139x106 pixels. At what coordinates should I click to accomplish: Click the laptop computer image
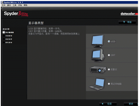(x=97, y=84)
